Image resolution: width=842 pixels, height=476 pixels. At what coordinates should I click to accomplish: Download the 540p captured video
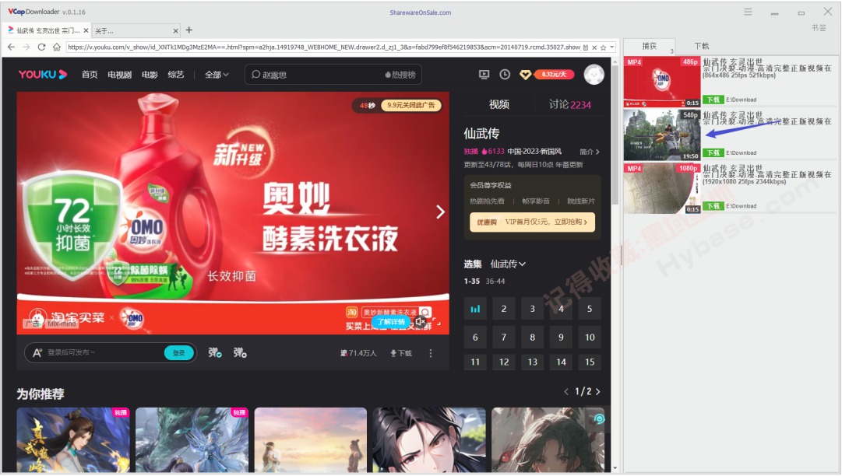click(713, 152)
